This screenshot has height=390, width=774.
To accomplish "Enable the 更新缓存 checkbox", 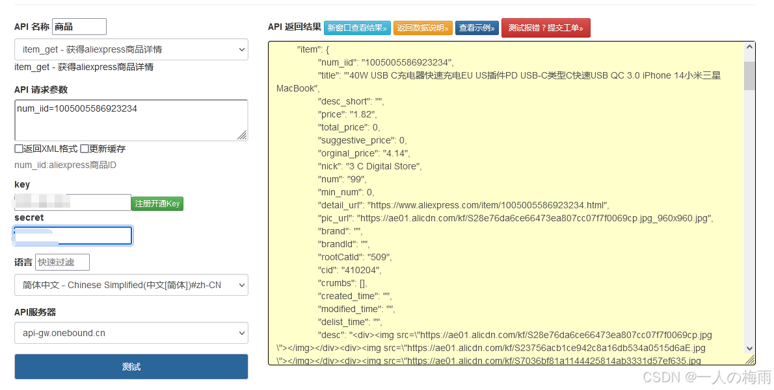I will click(85, 149).
